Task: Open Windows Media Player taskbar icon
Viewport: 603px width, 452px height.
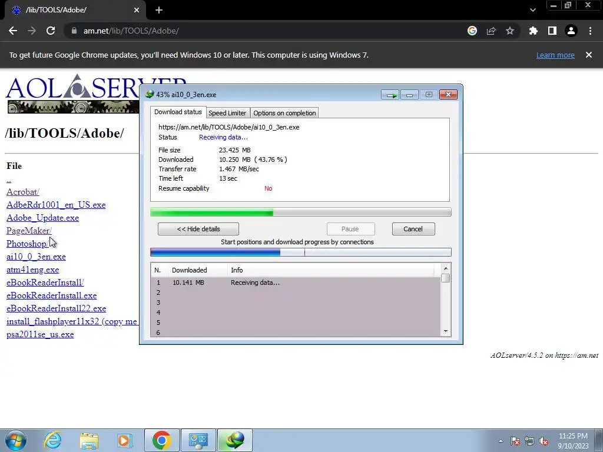Action: click(124, 440)
